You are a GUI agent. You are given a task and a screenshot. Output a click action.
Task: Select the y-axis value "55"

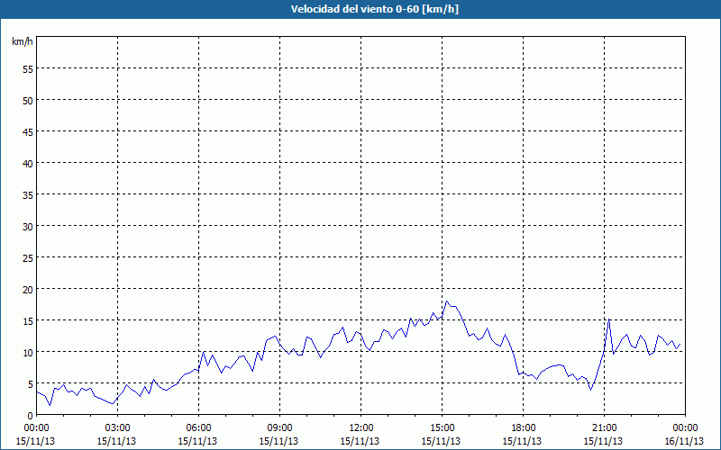click(x=28, y=69)
